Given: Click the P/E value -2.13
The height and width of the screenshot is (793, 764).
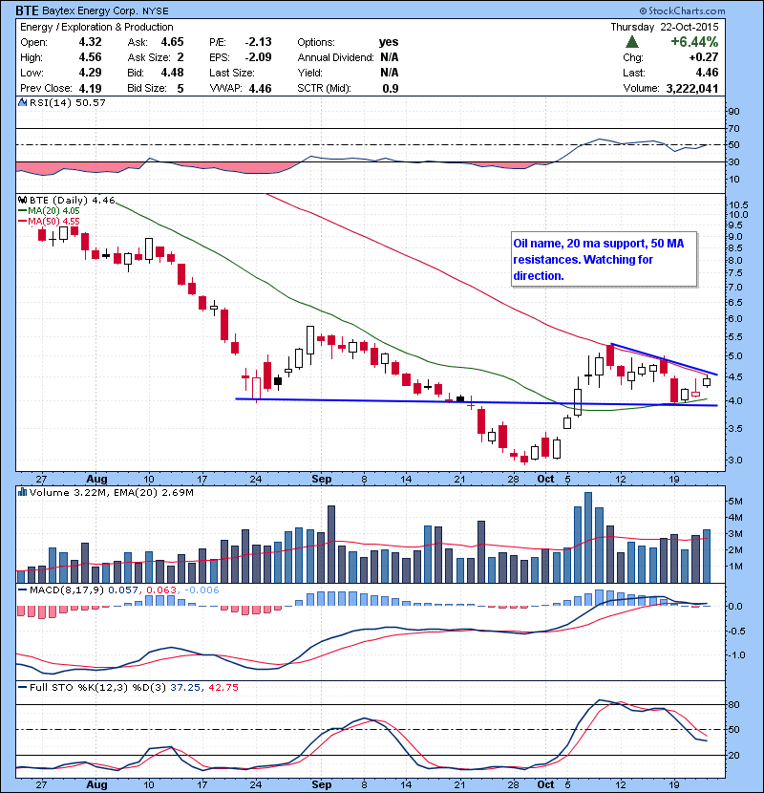Looking at the screenshot, I should [259, 42].
